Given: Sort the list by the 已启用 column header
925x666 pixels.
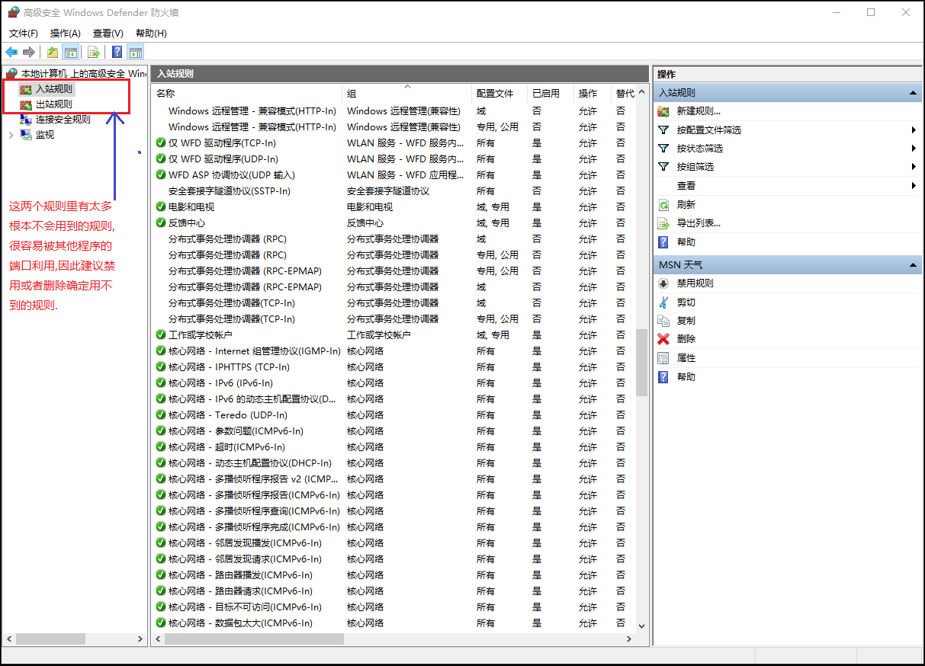Looking at the screenshot, I should point(545,94).
